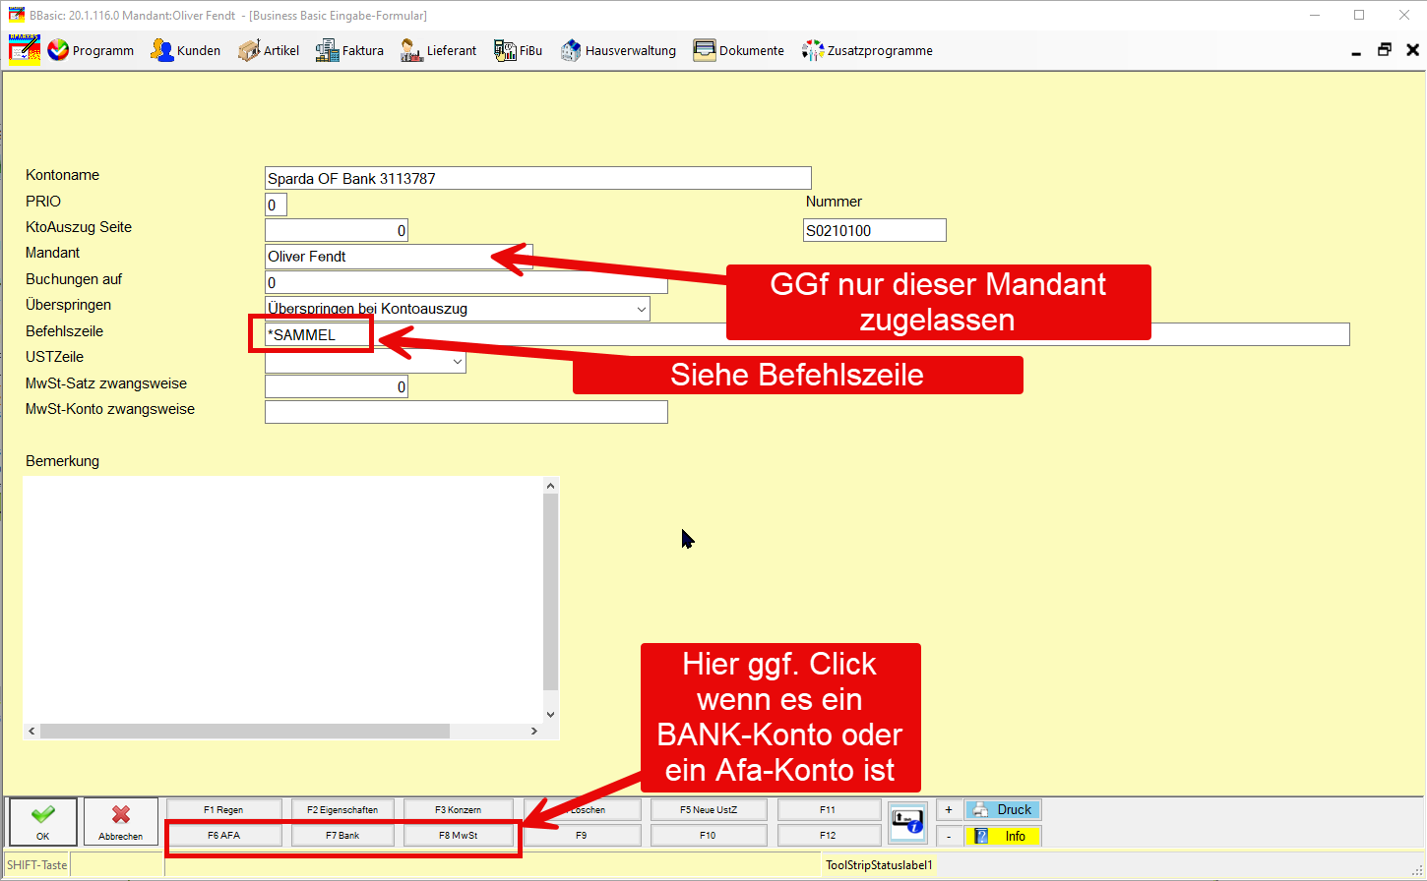Screen dimensions: 1427x881
Task: Open the Faktura menu
Action: point(349,50)
